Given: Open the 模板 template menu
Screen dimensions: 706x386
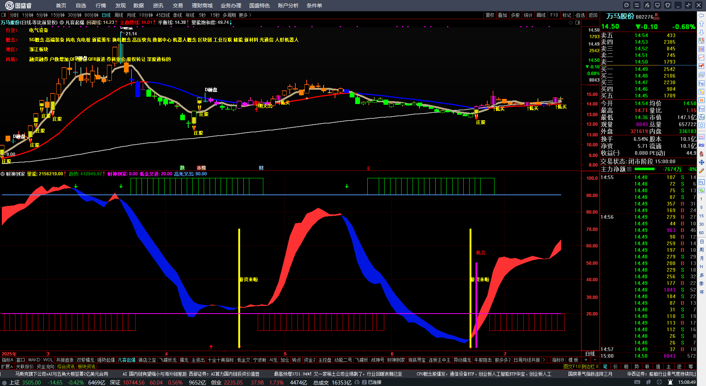Looking at the screenshot, I should pyautogui.click(x=573, y=360).
